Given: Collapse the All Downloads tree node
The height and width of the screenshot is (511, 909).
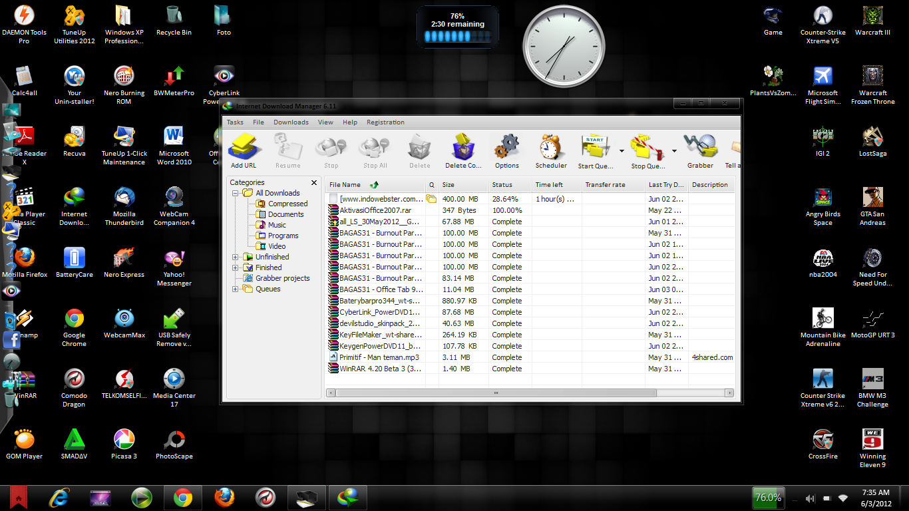Looking at the screenshot, I should [x=236, y=193].
